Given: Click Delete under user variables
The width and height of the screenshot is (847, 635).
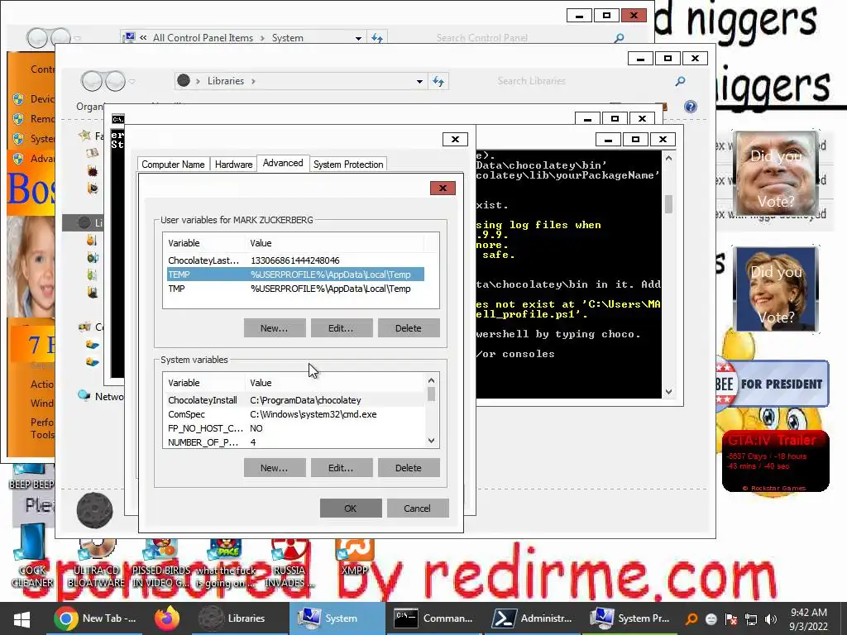Looking at the screenshot, I should [x=409, y=327].
